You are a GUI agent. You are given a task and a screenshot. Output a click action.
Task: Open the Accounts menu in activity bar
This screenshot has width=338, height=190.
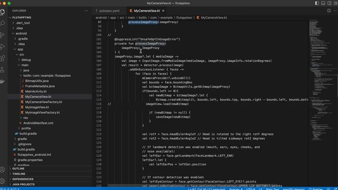pyautogui.click(x=2, y=170)
